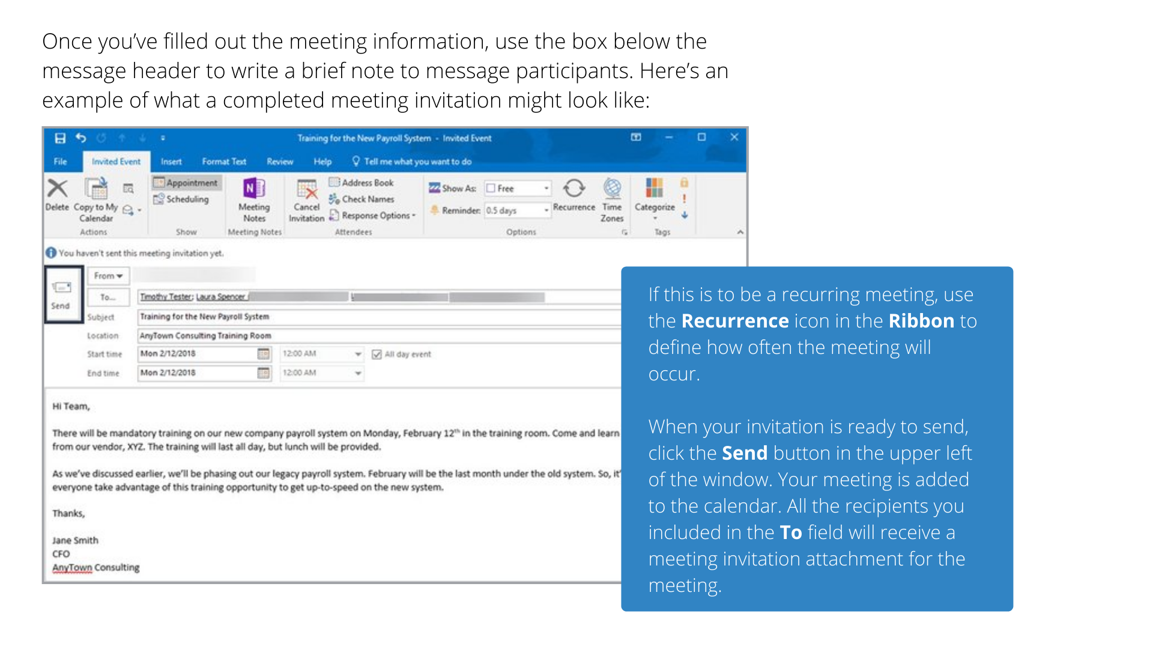Click the Recurrence icon in the ribbon
Viewport: 1153px width, 649px height.
point(573,189)
